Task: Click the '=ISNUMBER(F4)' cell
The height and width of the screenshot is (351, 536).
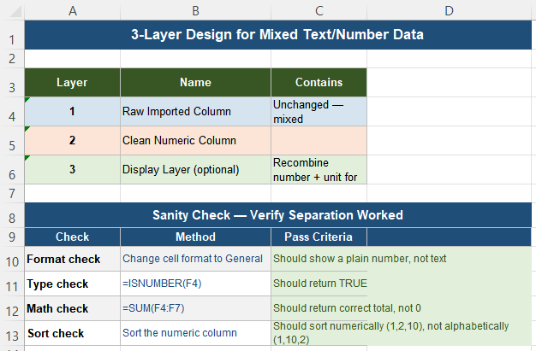Action: 195,284
